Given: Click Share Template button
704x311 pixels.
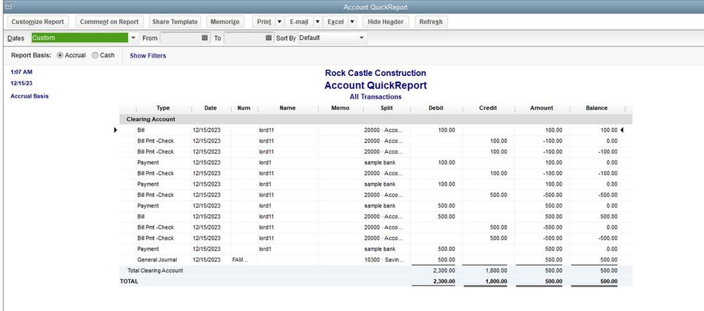Looking at the screenshot, I should [x=175, y=22].
